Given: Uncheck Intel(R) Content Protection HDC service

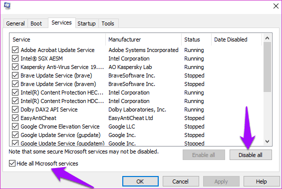Looking at the screenshot, I should [15, 101].
